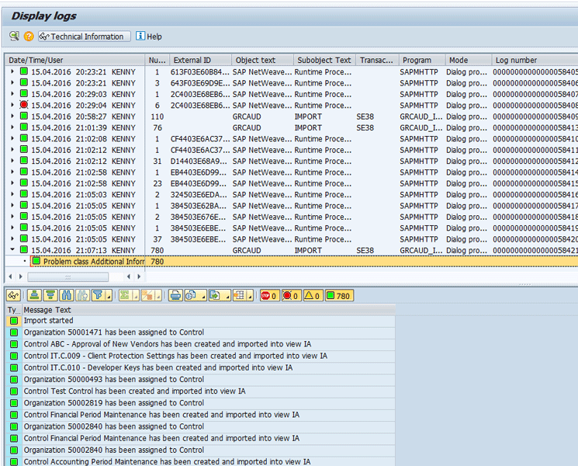Open Technical Information
Image resolution: width=578 pixels, height=466 pixels.
click(x=83, y=37)
